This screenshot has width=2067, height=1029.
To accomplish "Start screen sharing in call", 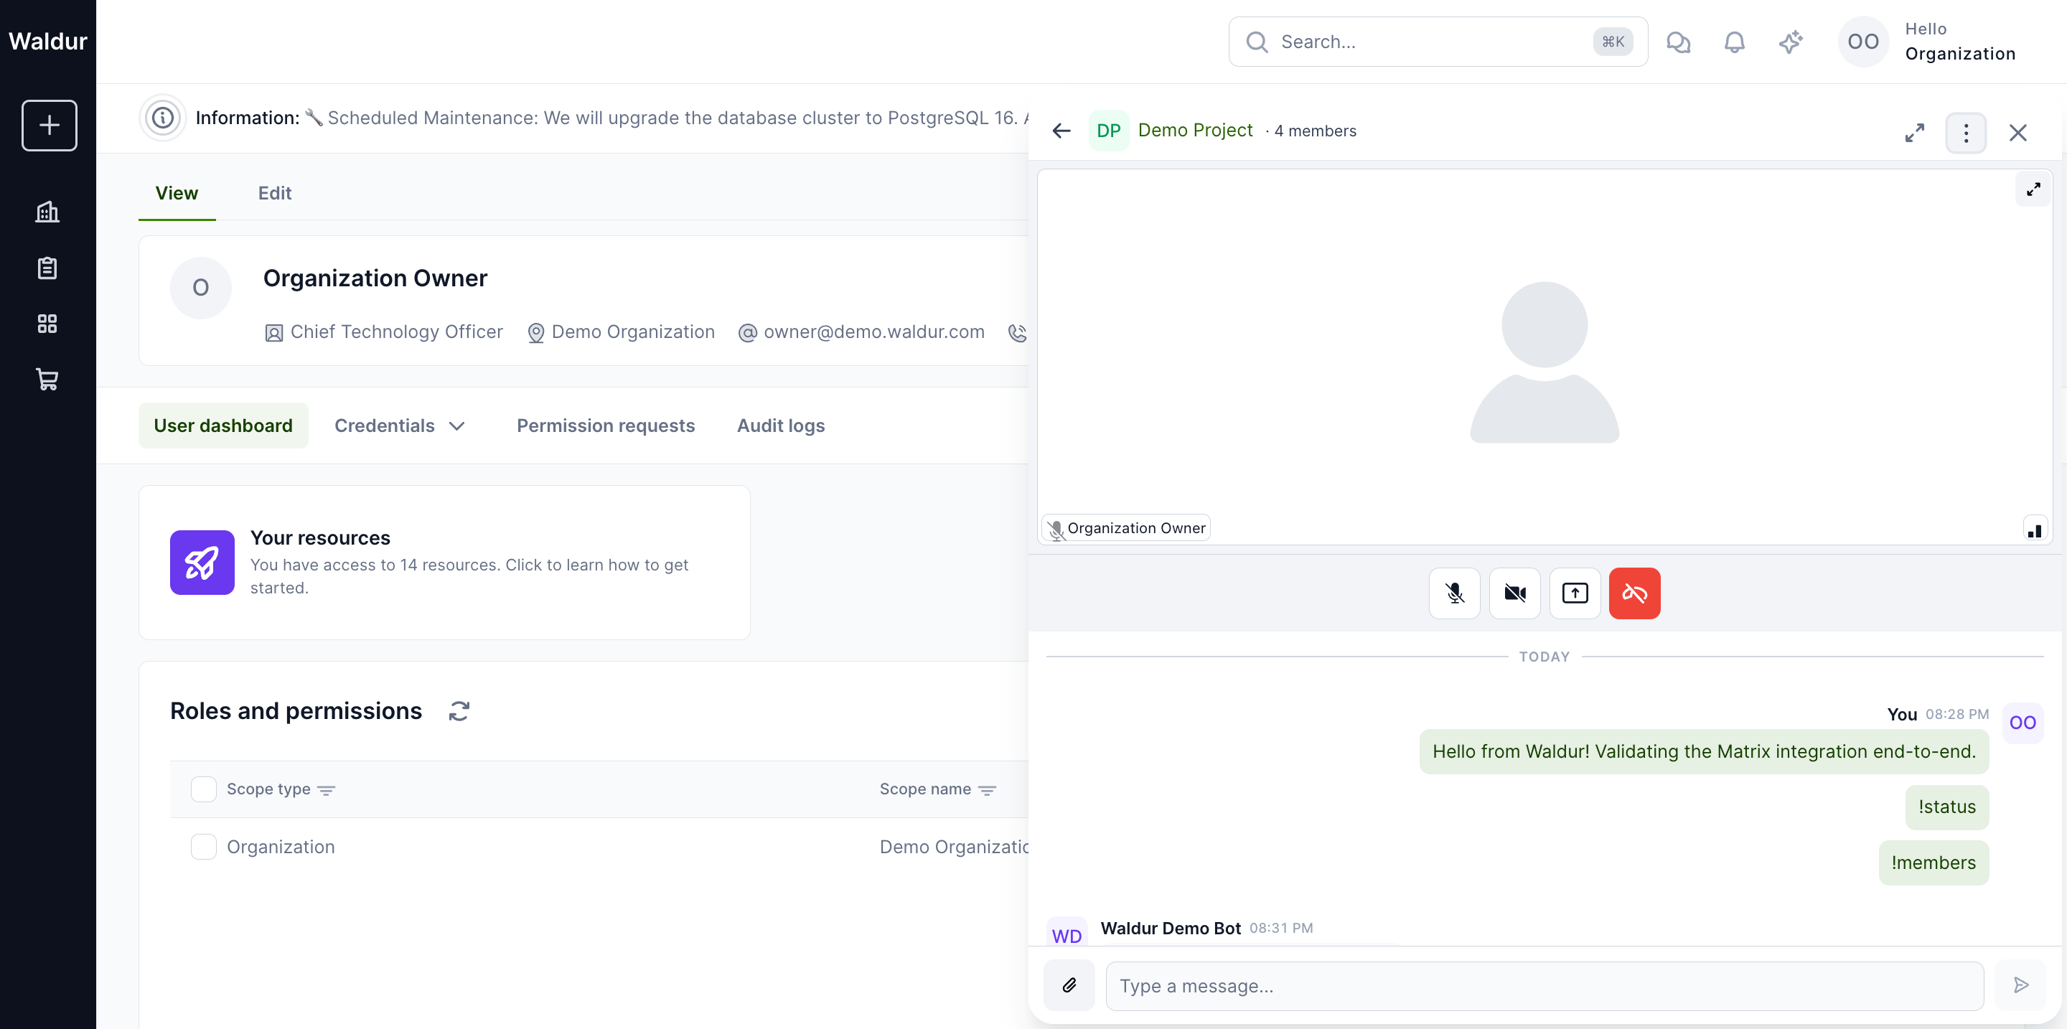I will pyautogui.click(x=1575, y=593).
